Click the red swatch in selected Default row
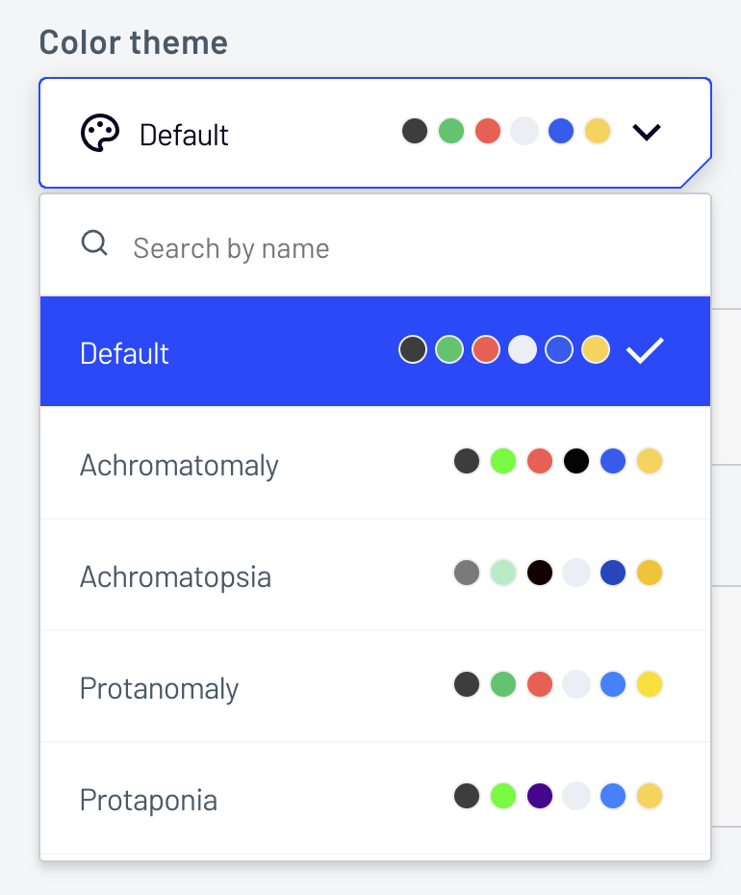Screen dimensions: 741x895 [486, 349]
